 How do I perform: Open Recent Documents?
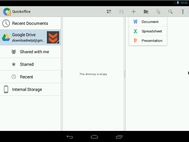[30, 23]
